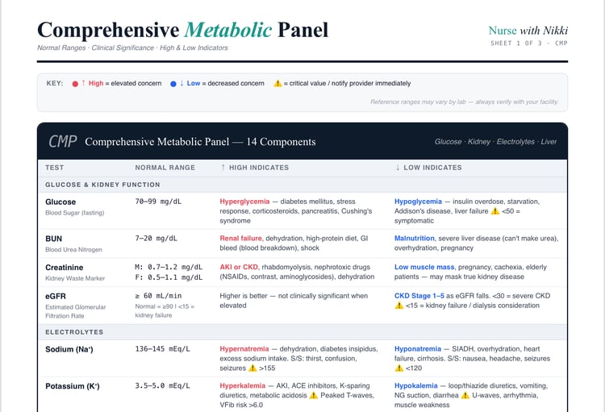This screenshot has height=412, width=605.
Task: Click the Nurse with Nikki brand name
Action: coord(528,31)
